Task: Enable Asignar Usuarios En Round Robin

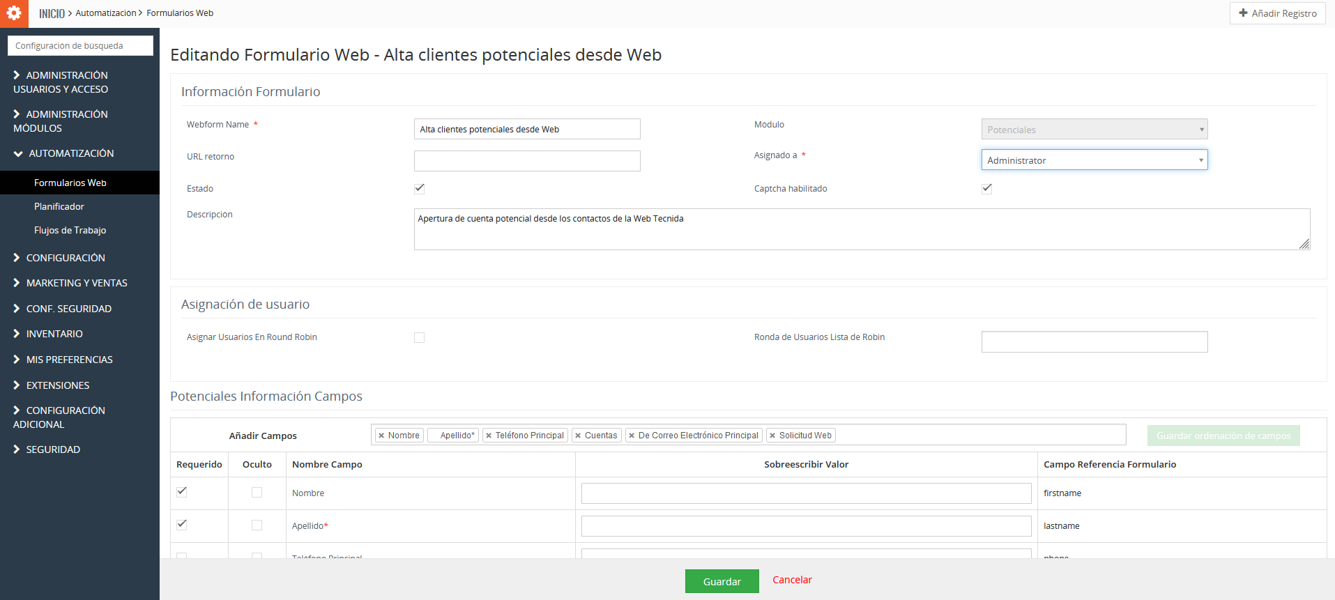Action: (x=419, y=337)
